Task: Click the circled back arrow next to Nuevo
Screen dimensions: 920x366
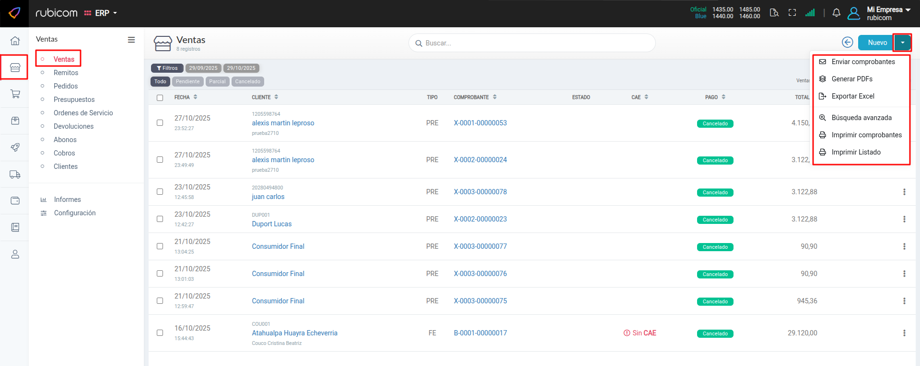Action: click(847, 43)
